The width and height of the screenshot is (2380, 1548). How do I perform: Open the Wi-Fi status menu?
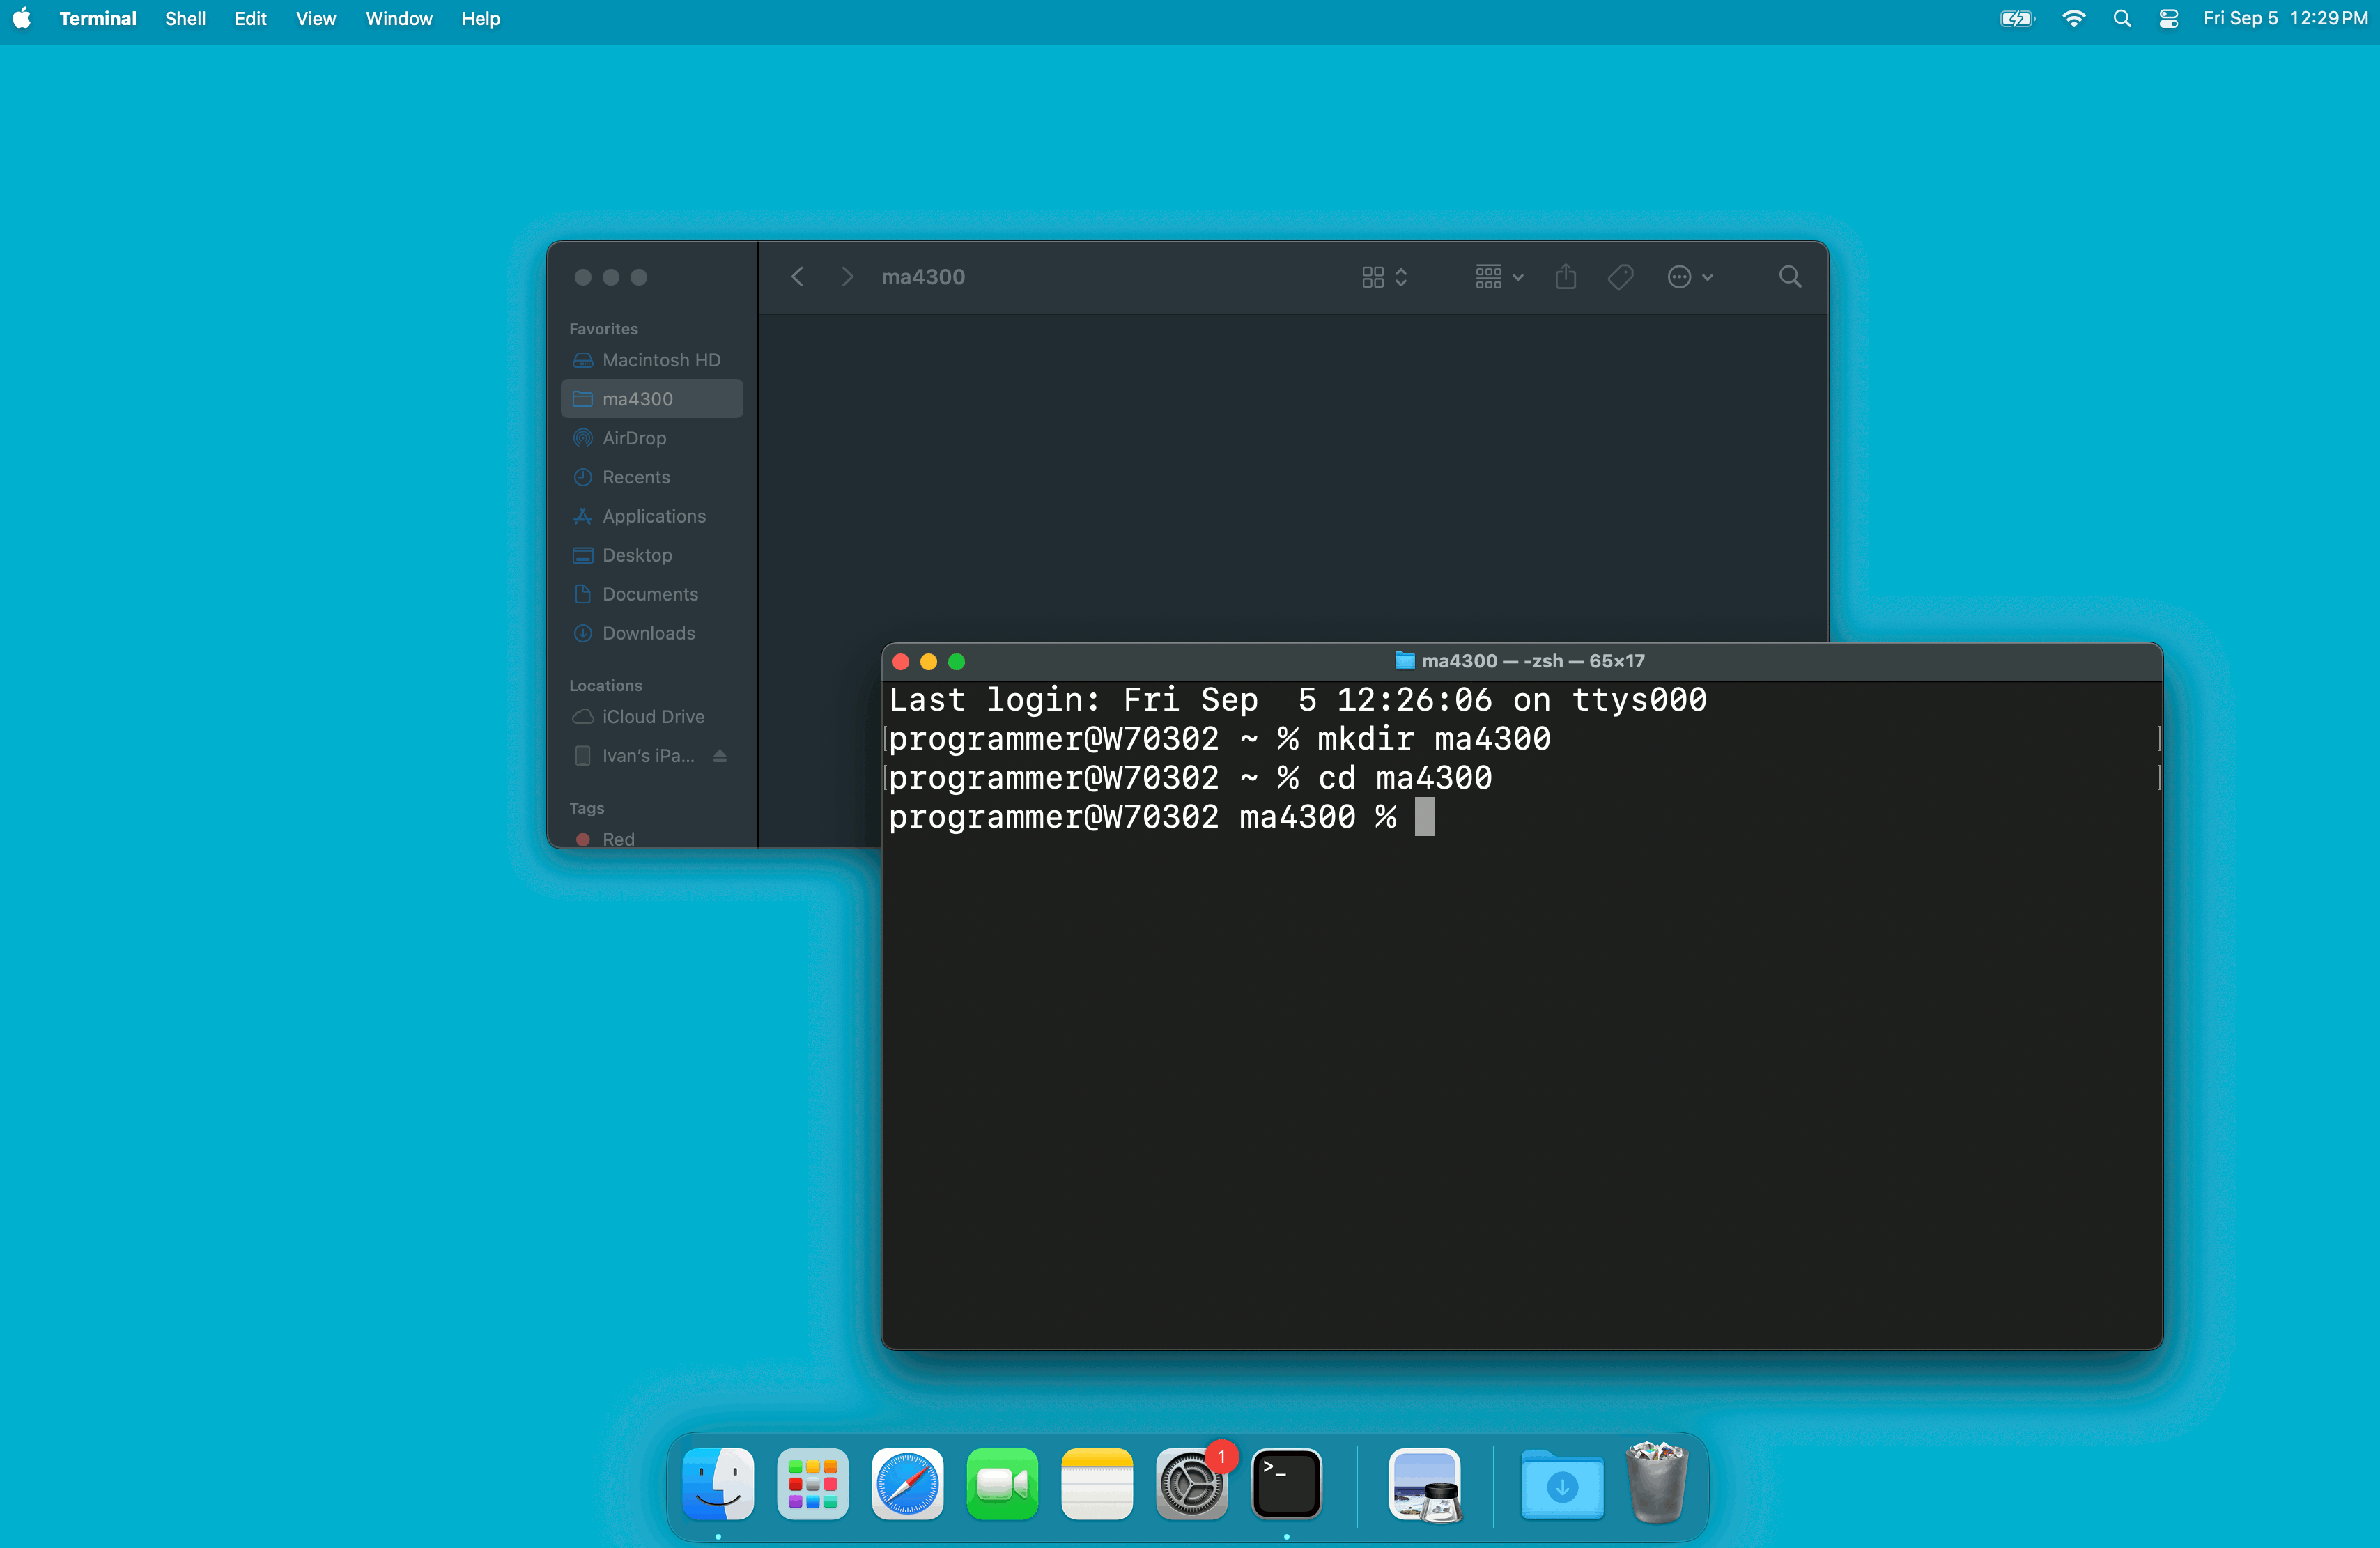coord(2073,18)
